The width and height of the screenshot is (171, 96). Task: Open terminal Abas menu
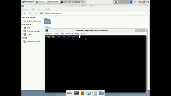77,34
